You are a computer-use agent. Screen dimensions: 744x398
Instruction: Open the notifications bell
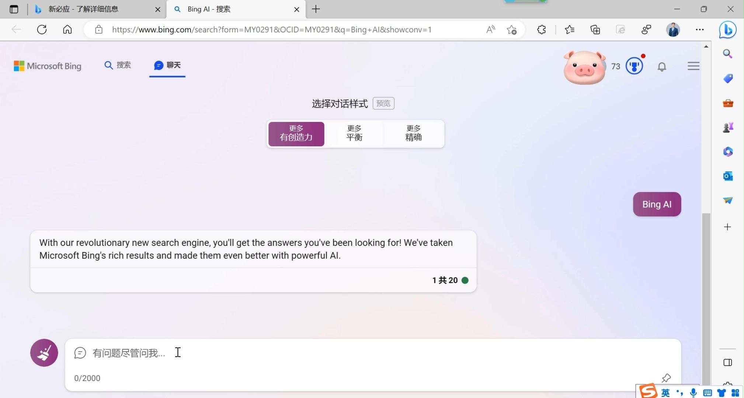[x=662, y=66]
